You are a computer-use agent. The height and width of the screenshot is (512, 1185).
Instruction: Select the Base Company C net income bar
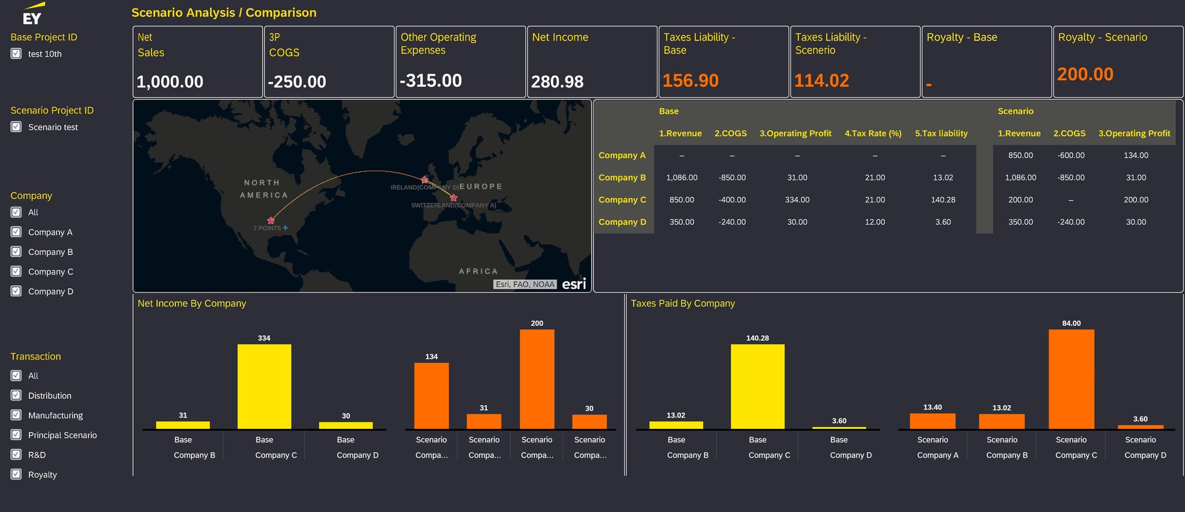point(264,386)
